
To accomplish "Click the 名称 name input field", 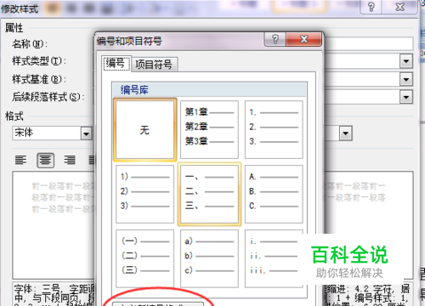I will (368, 44).
